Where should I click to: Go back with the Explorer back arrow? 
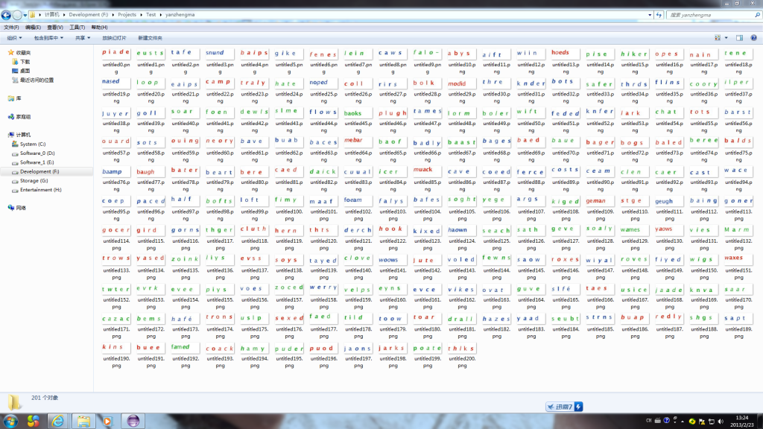pyautogui.click(x=6, y=15)
